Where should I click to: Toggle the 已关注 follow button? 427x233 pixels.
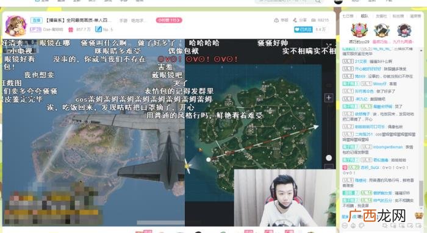coord(303,29)
